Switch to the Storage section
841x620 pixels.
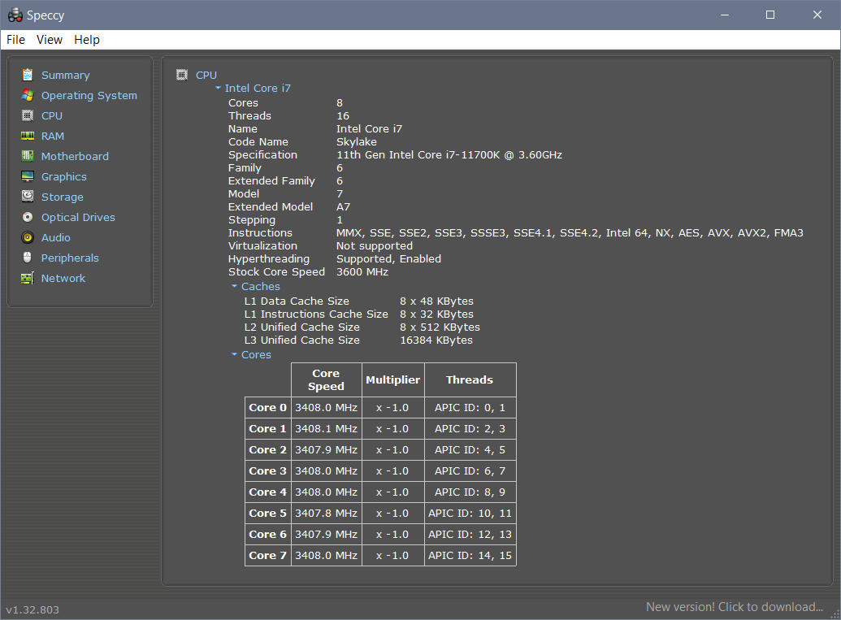(x=63, y=197)
